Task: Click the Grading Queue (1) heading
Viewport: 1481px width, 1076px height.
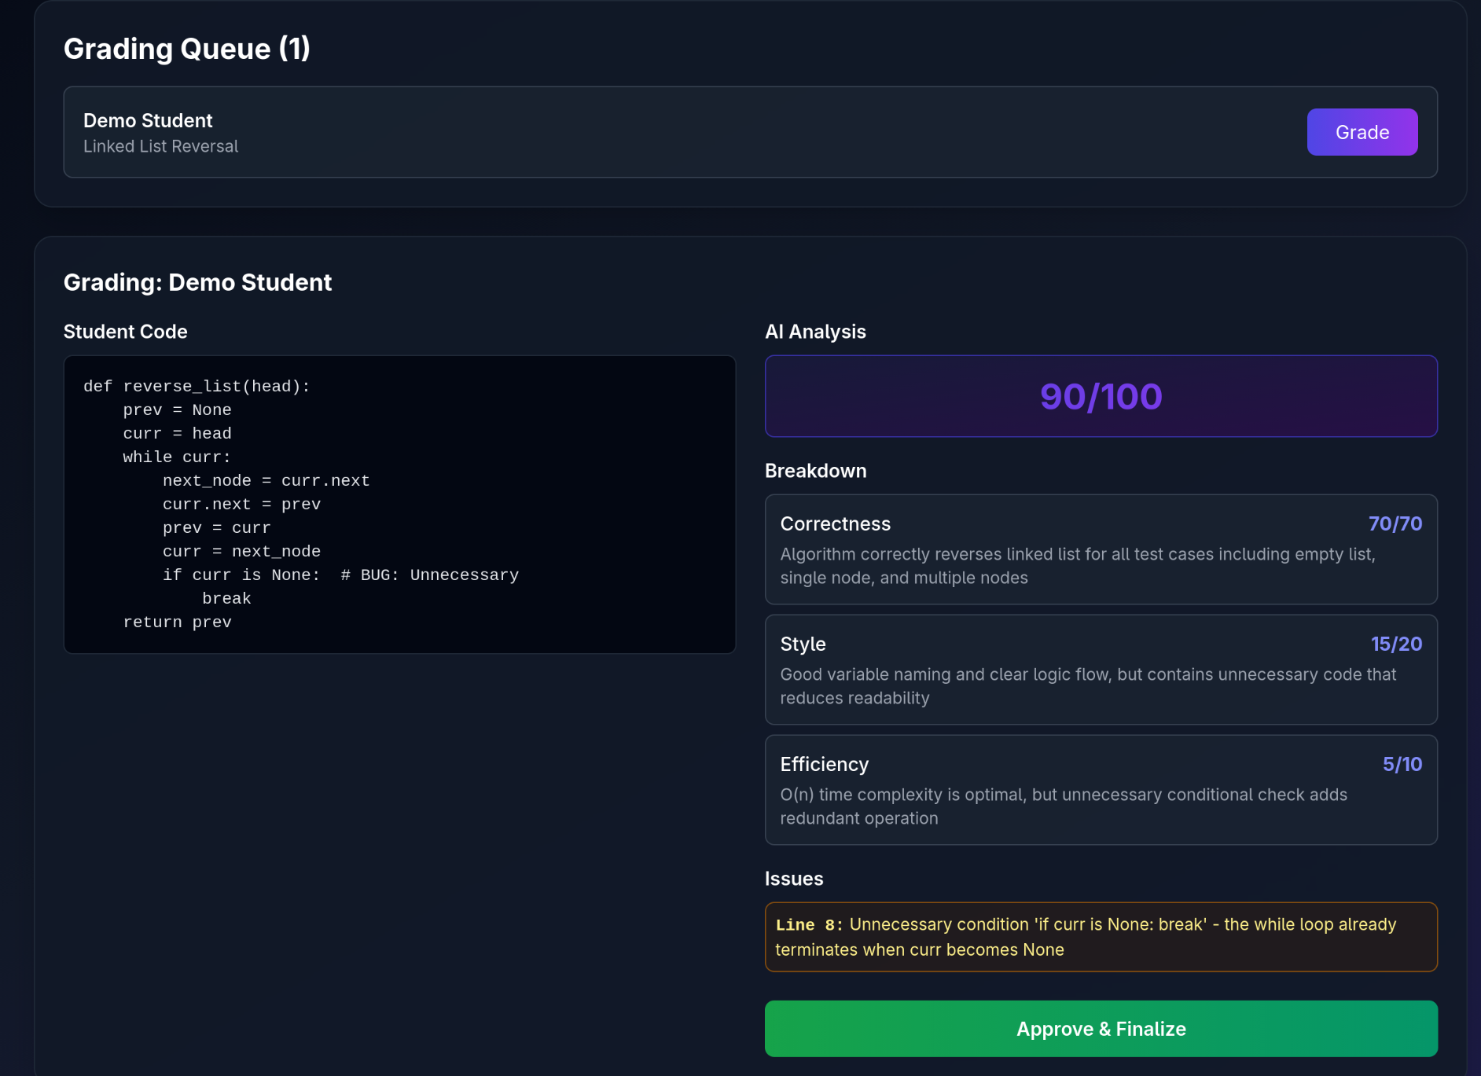Action: click(187, 49)
